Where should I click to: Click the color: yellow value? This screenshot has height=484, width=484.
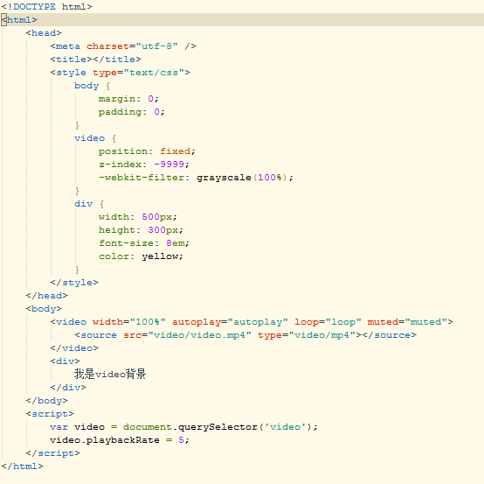point(160,256)
